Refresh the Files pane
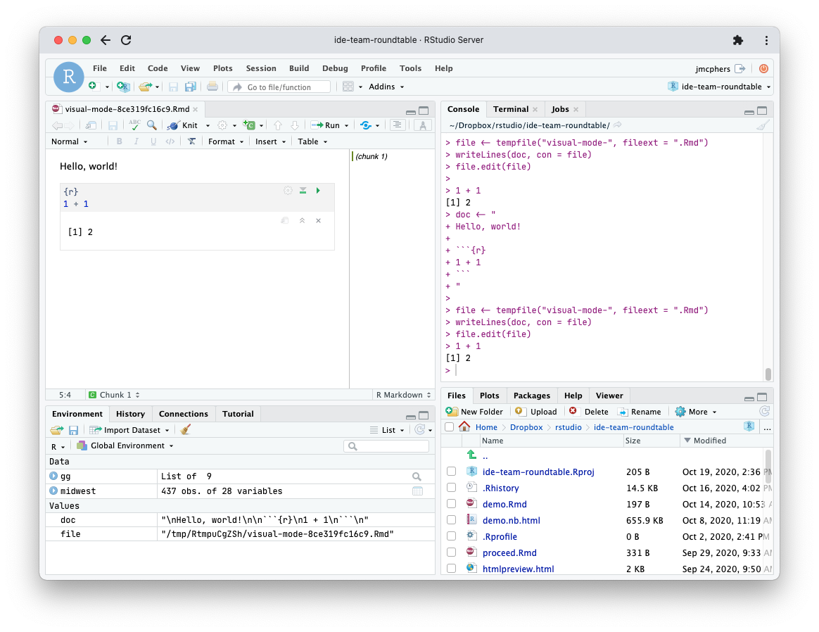This screenshot has width=819, height=632. tap(764, 412)
